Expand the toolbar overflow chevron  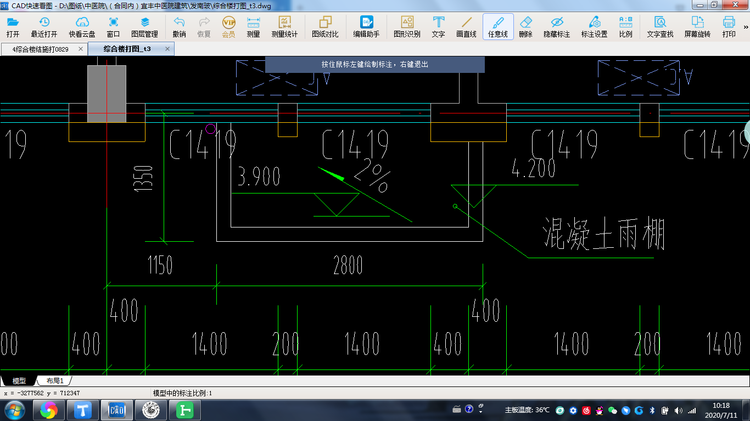[746, 27]
